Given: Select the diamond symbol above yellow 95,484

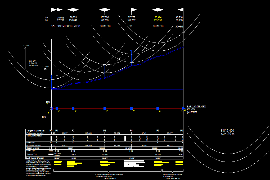Looking at the screenshot, I should [x=158, y=10].
